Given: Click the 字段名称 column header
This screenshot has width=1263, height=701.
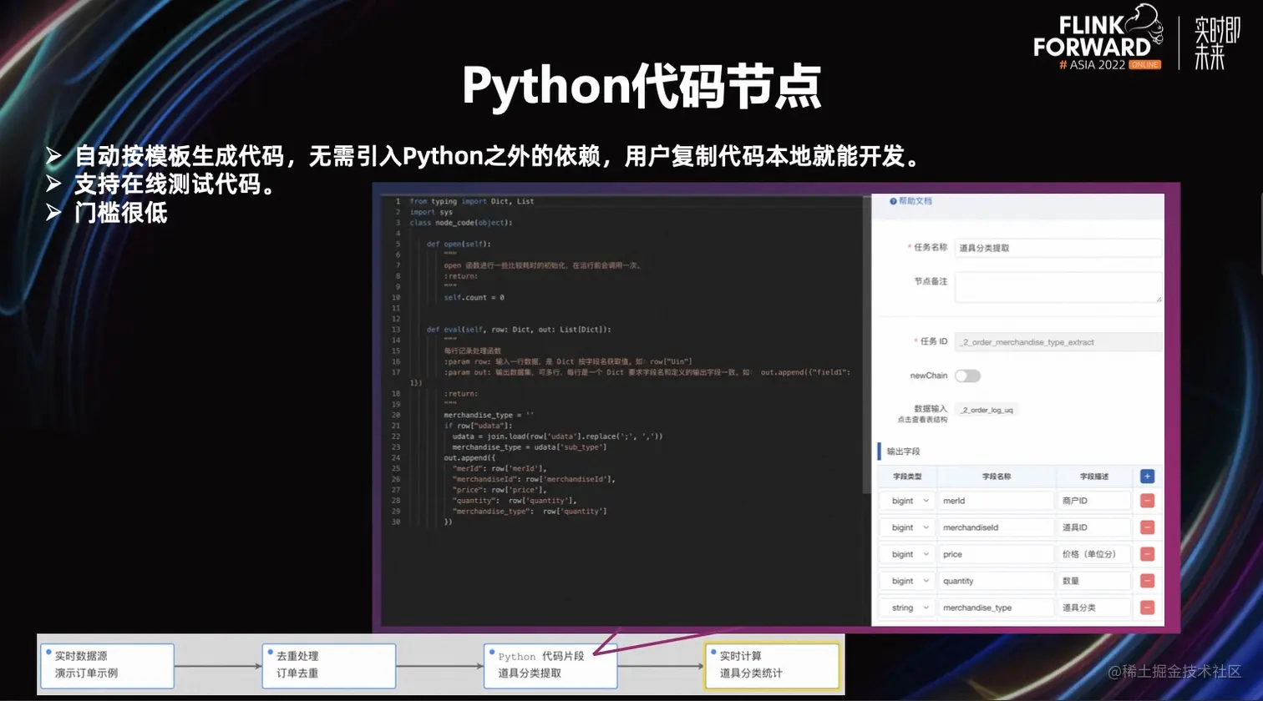Looking at the screenshot, I should (997, 477).
